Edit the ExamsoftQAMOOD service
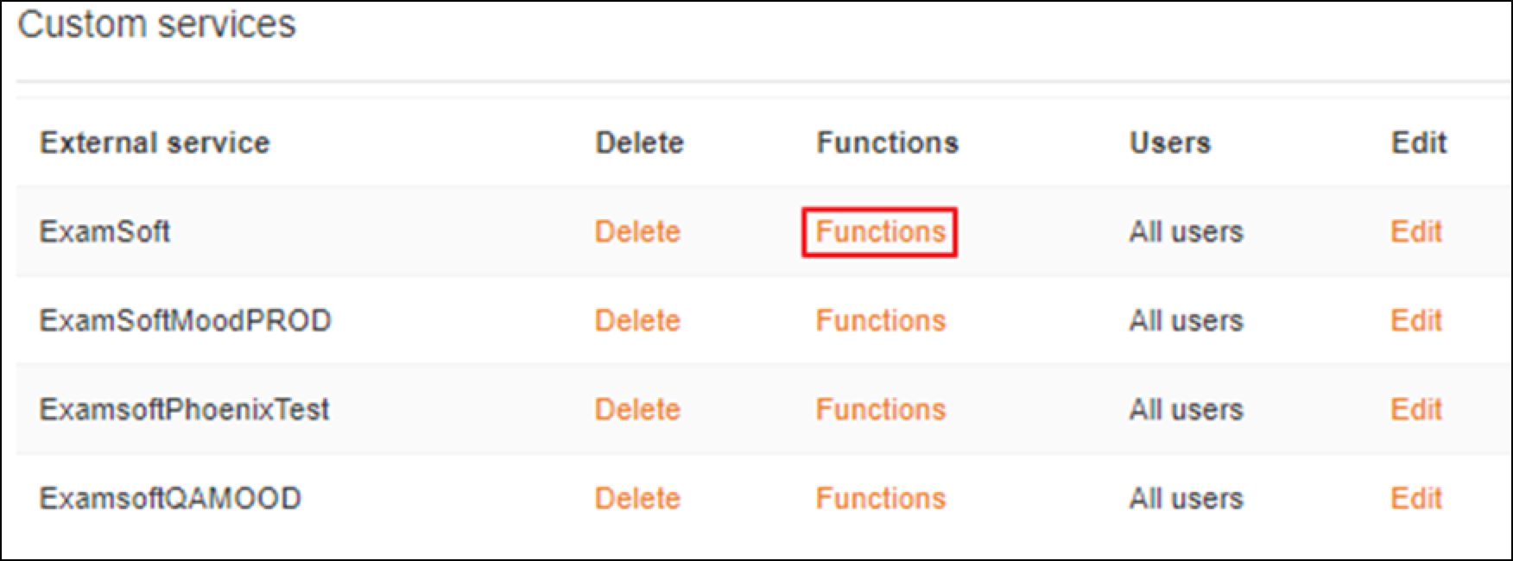Viewport: 1513px width, 561px height. [x=1416, y=498]
